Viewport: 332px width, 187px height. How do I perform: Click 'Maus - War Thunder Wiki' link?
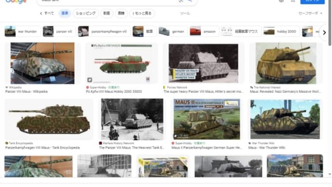tap(267, 148)
